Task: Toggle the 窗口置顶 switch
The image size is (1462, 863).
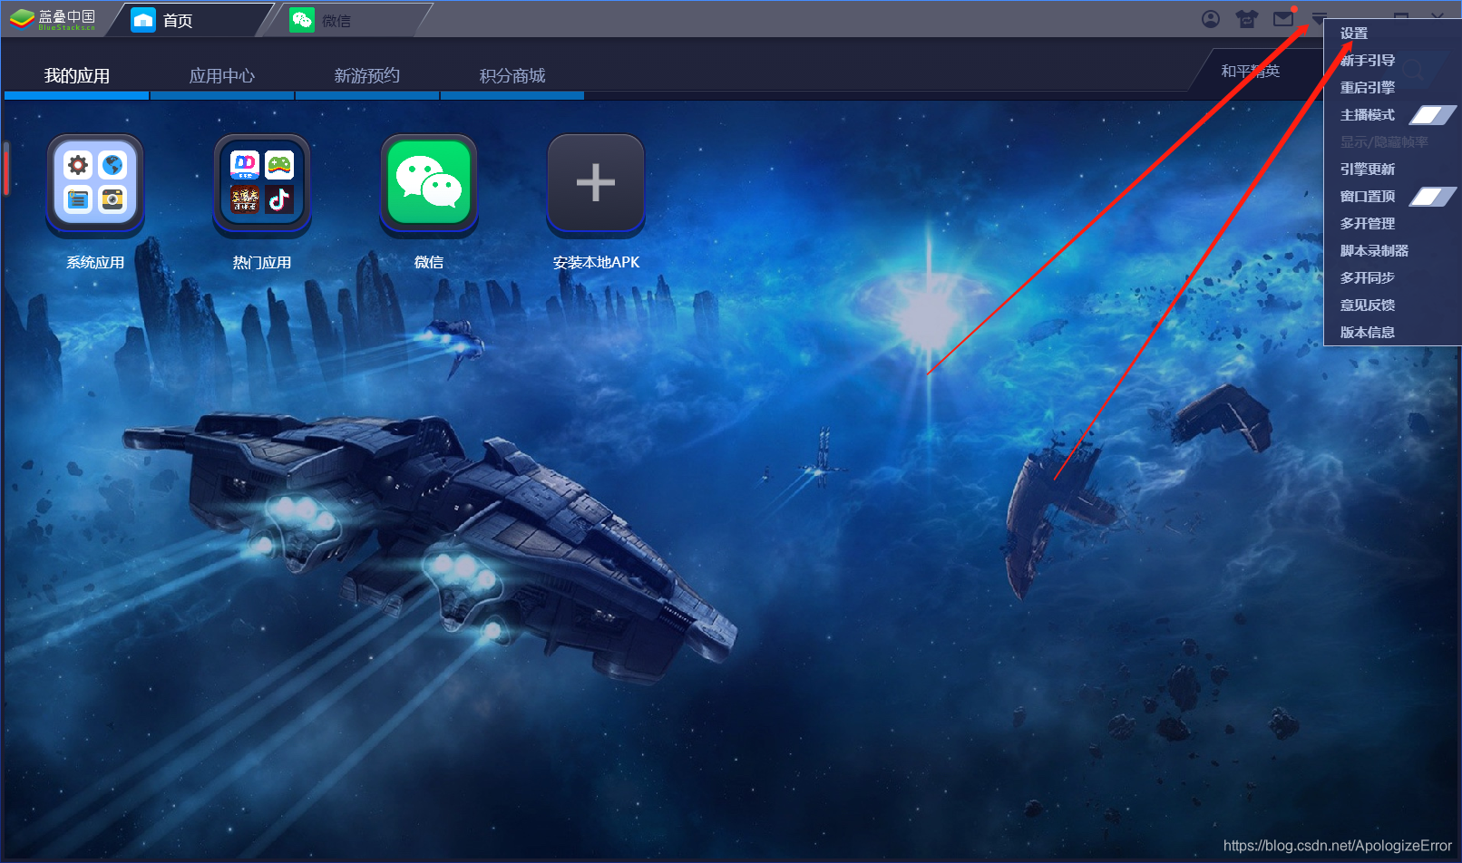Action: 1432,197
